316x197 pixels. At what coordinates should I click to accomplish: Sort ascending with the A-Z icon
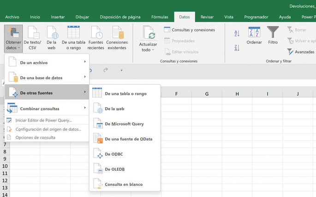[x=237, y=33]
